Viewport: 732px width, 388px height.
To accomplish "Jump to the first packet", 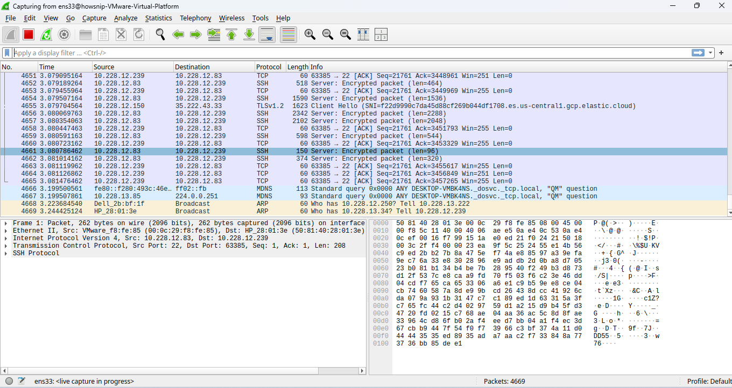I will pos(231,35).
